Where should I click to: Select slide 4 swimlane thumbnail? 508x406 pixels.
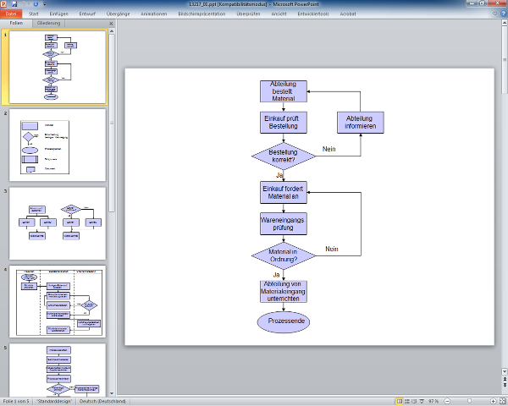pos(58,301)
